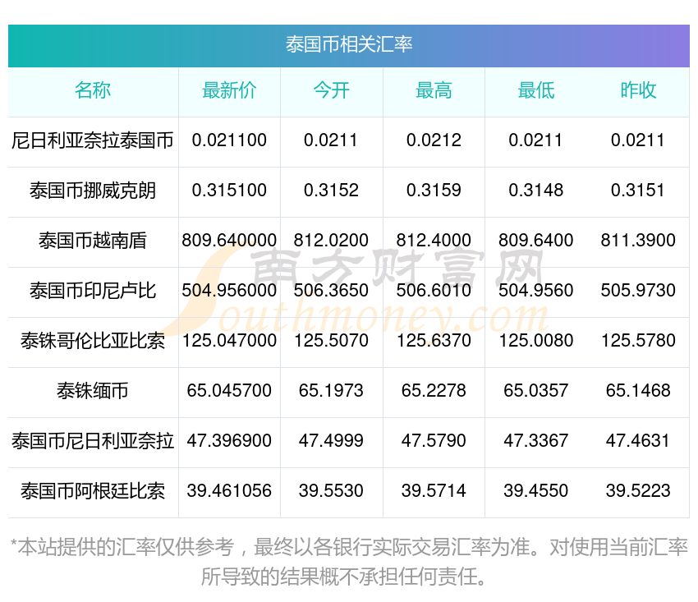Click the 泰国币相关汇率 table title banner
698x602 pixels.
pos(348,45)
